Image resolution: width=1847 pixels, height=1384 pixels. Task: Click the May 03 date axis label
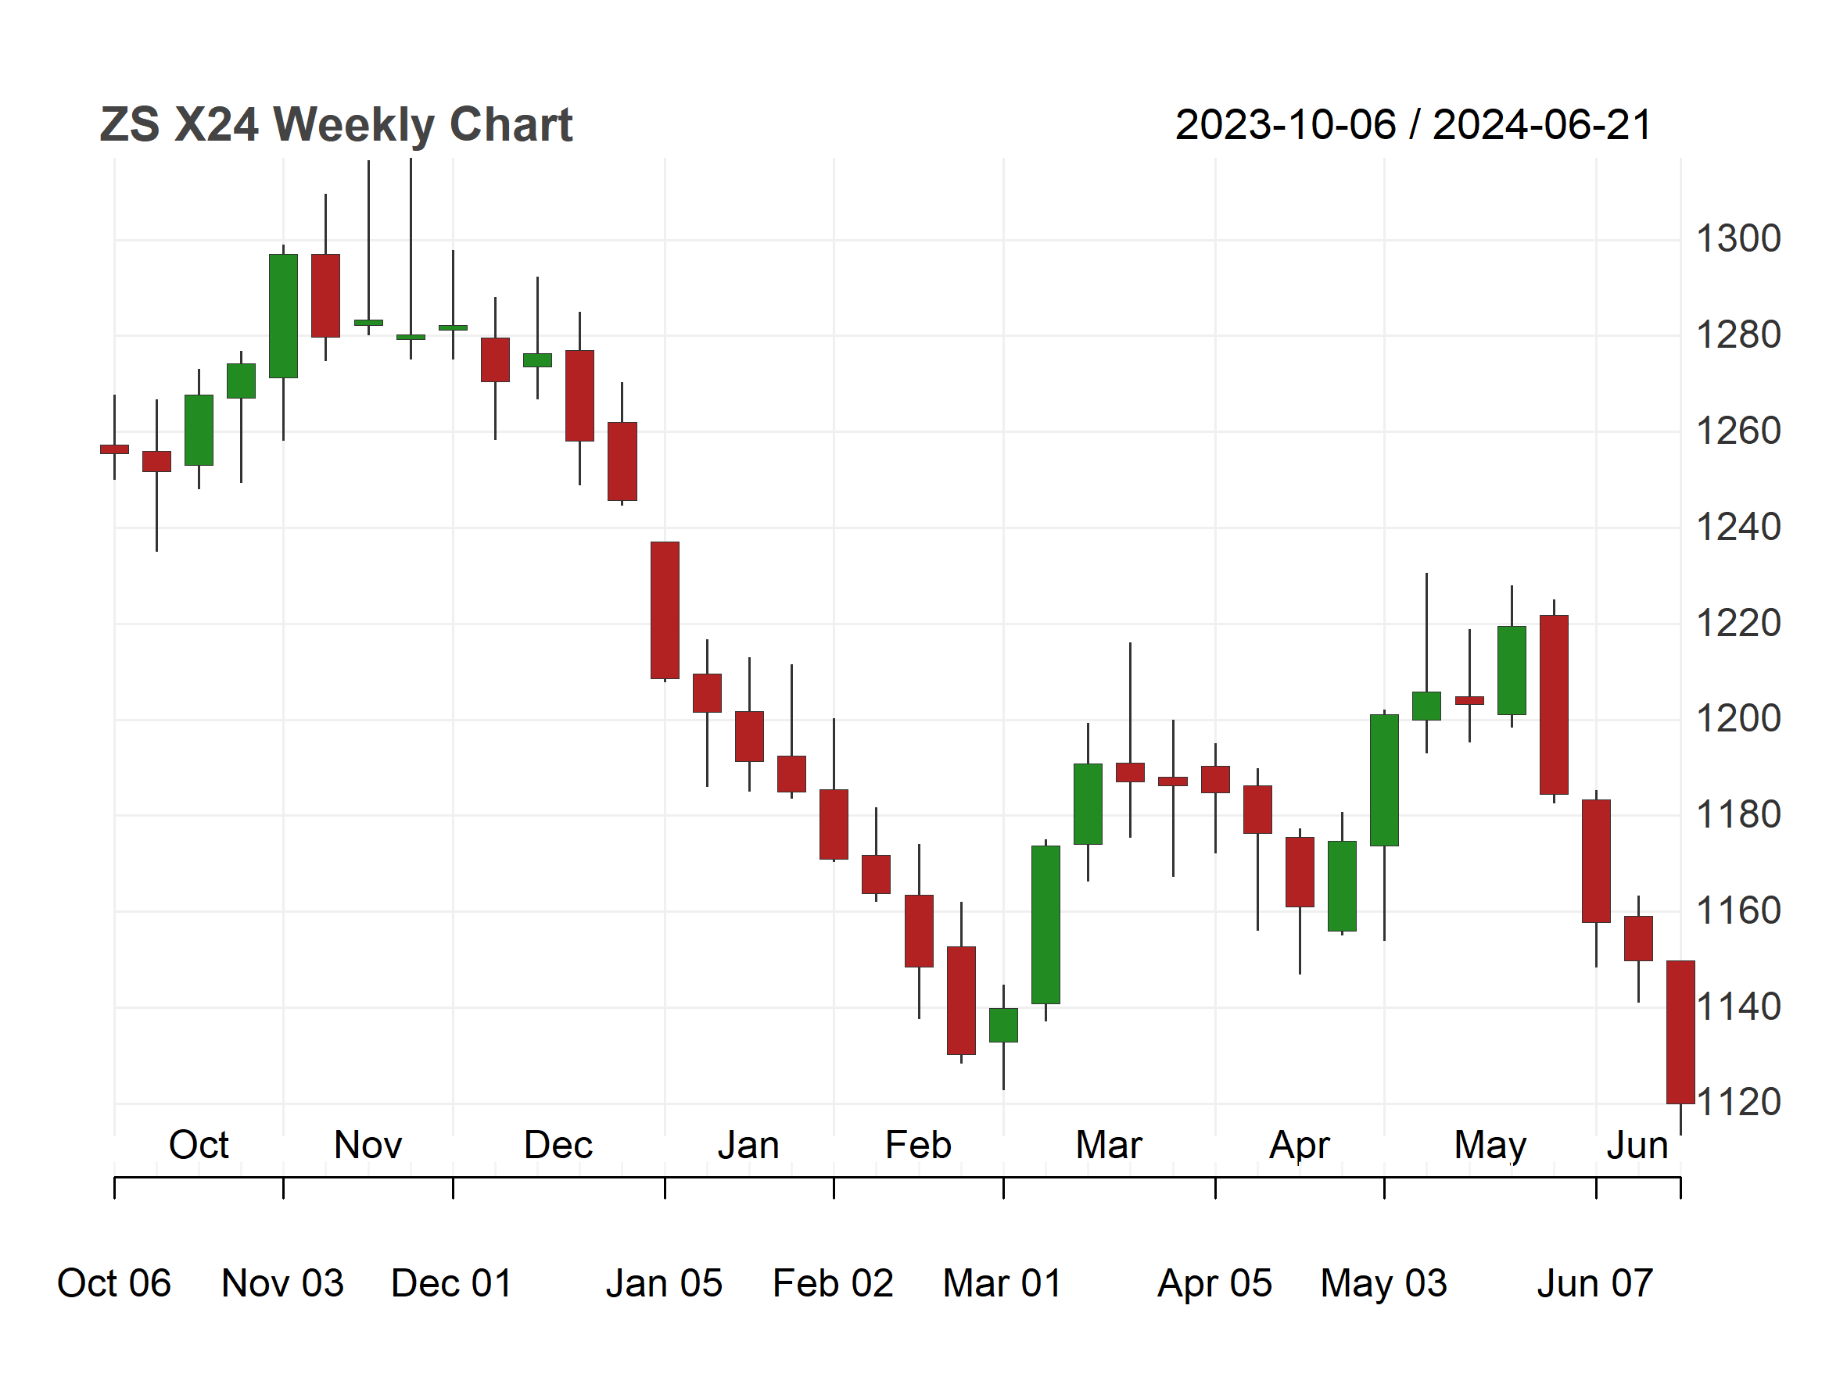click(1383, 1284)
